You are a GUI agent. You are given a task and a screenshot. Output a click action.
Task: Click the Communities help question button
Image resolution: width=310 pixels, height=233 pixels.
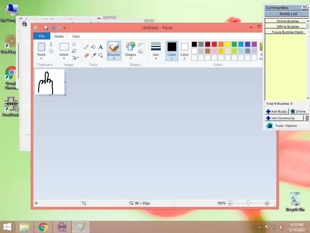tap(304, 8)
